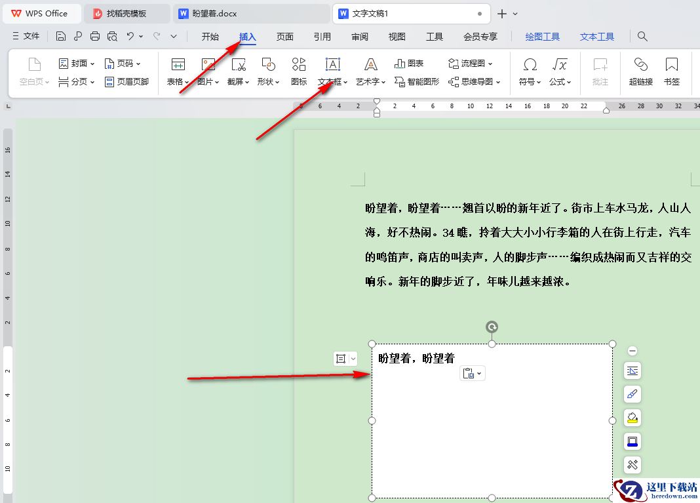Open the 工具 Tools tab
Viewport: 700px width, 503px height.
434,37
